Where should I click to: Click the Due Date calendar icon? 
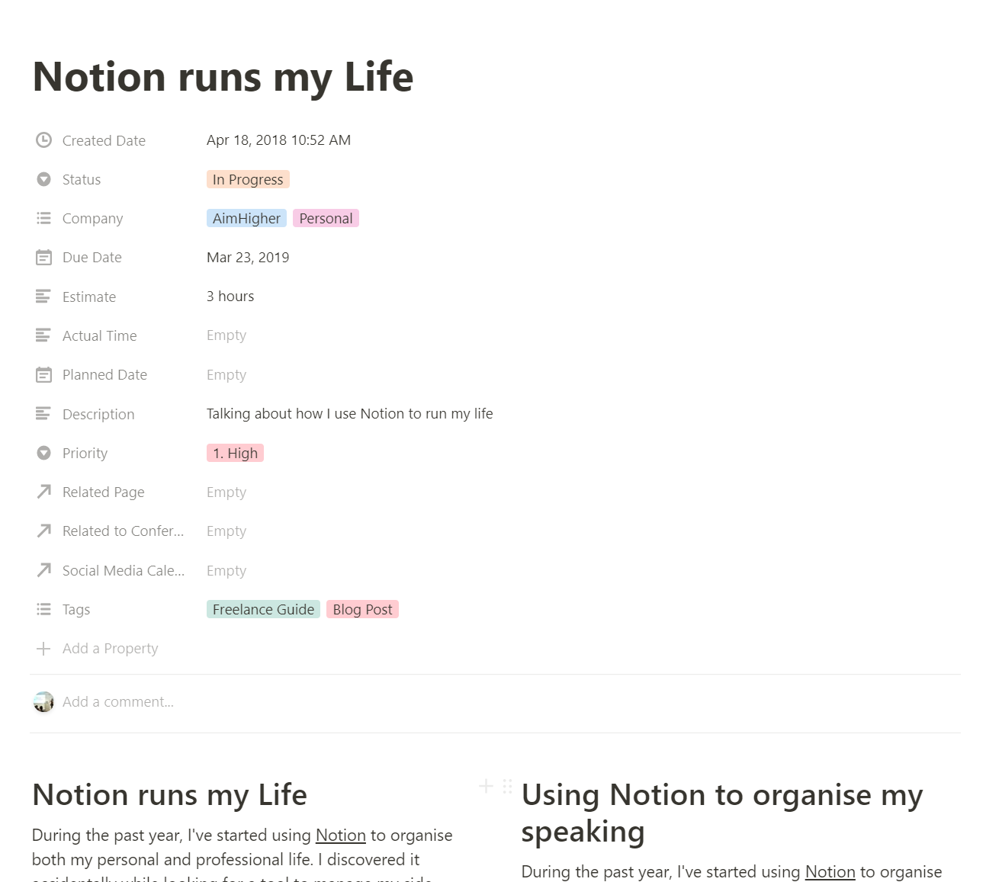(x=43, y=258)
